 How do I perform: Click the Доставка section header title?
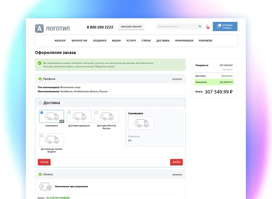click(52, 103)
